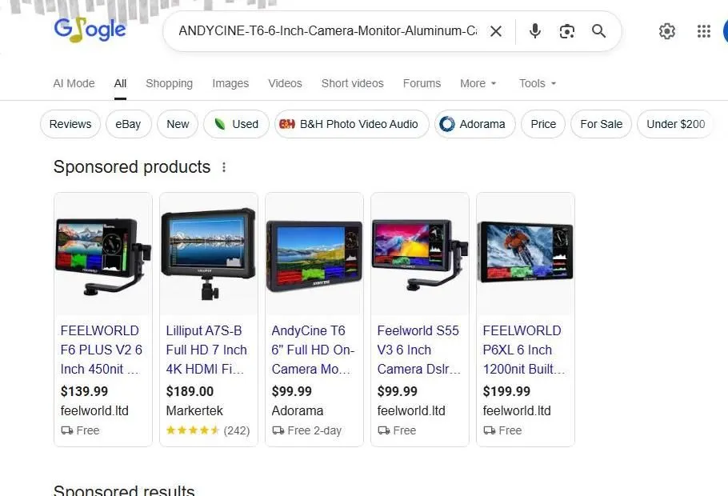728x496 pixels.
Task: Toggle the Reviews filter chip
Action: click(x=70, y=124)
